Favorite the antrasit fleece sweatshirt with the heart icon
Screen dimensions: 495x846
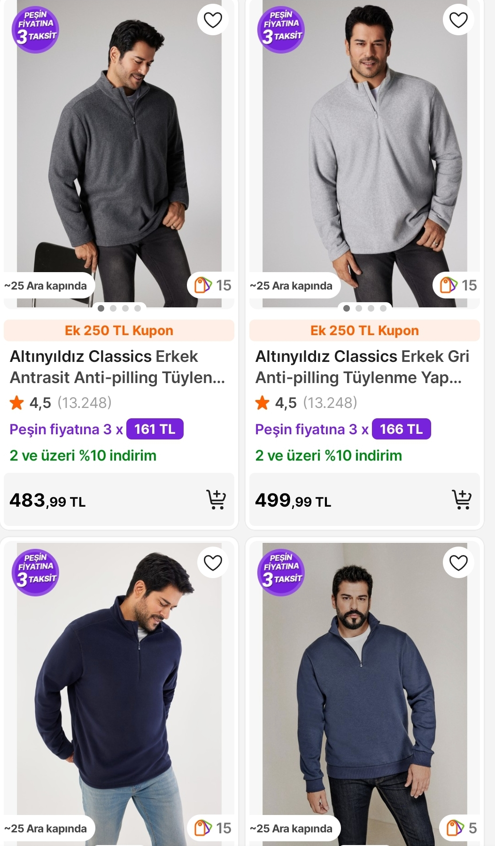point(213,20)
